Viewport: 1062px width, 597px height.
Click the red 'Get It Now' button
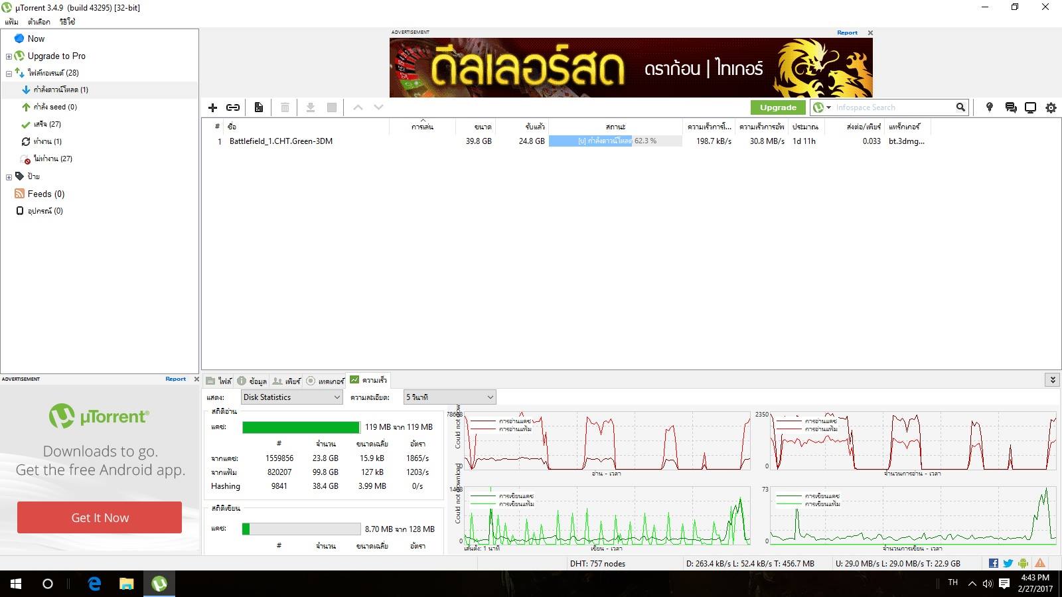point(100,517)
